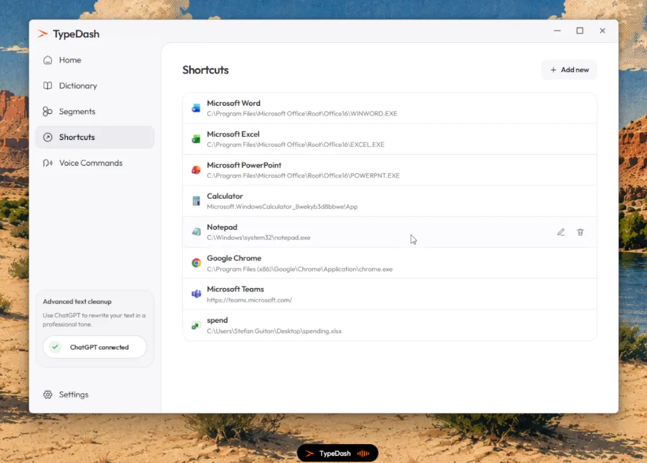The width and height of the screenshot is (647, 463).
Task: Click the spend spreadsheet file icon
Action: 196,325
